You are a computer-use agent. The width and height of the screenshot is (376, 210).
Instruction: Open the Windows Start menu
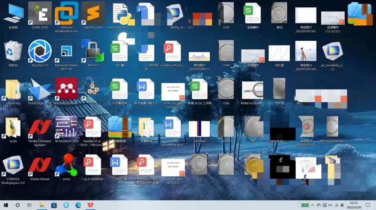click(x=6, y=205)
